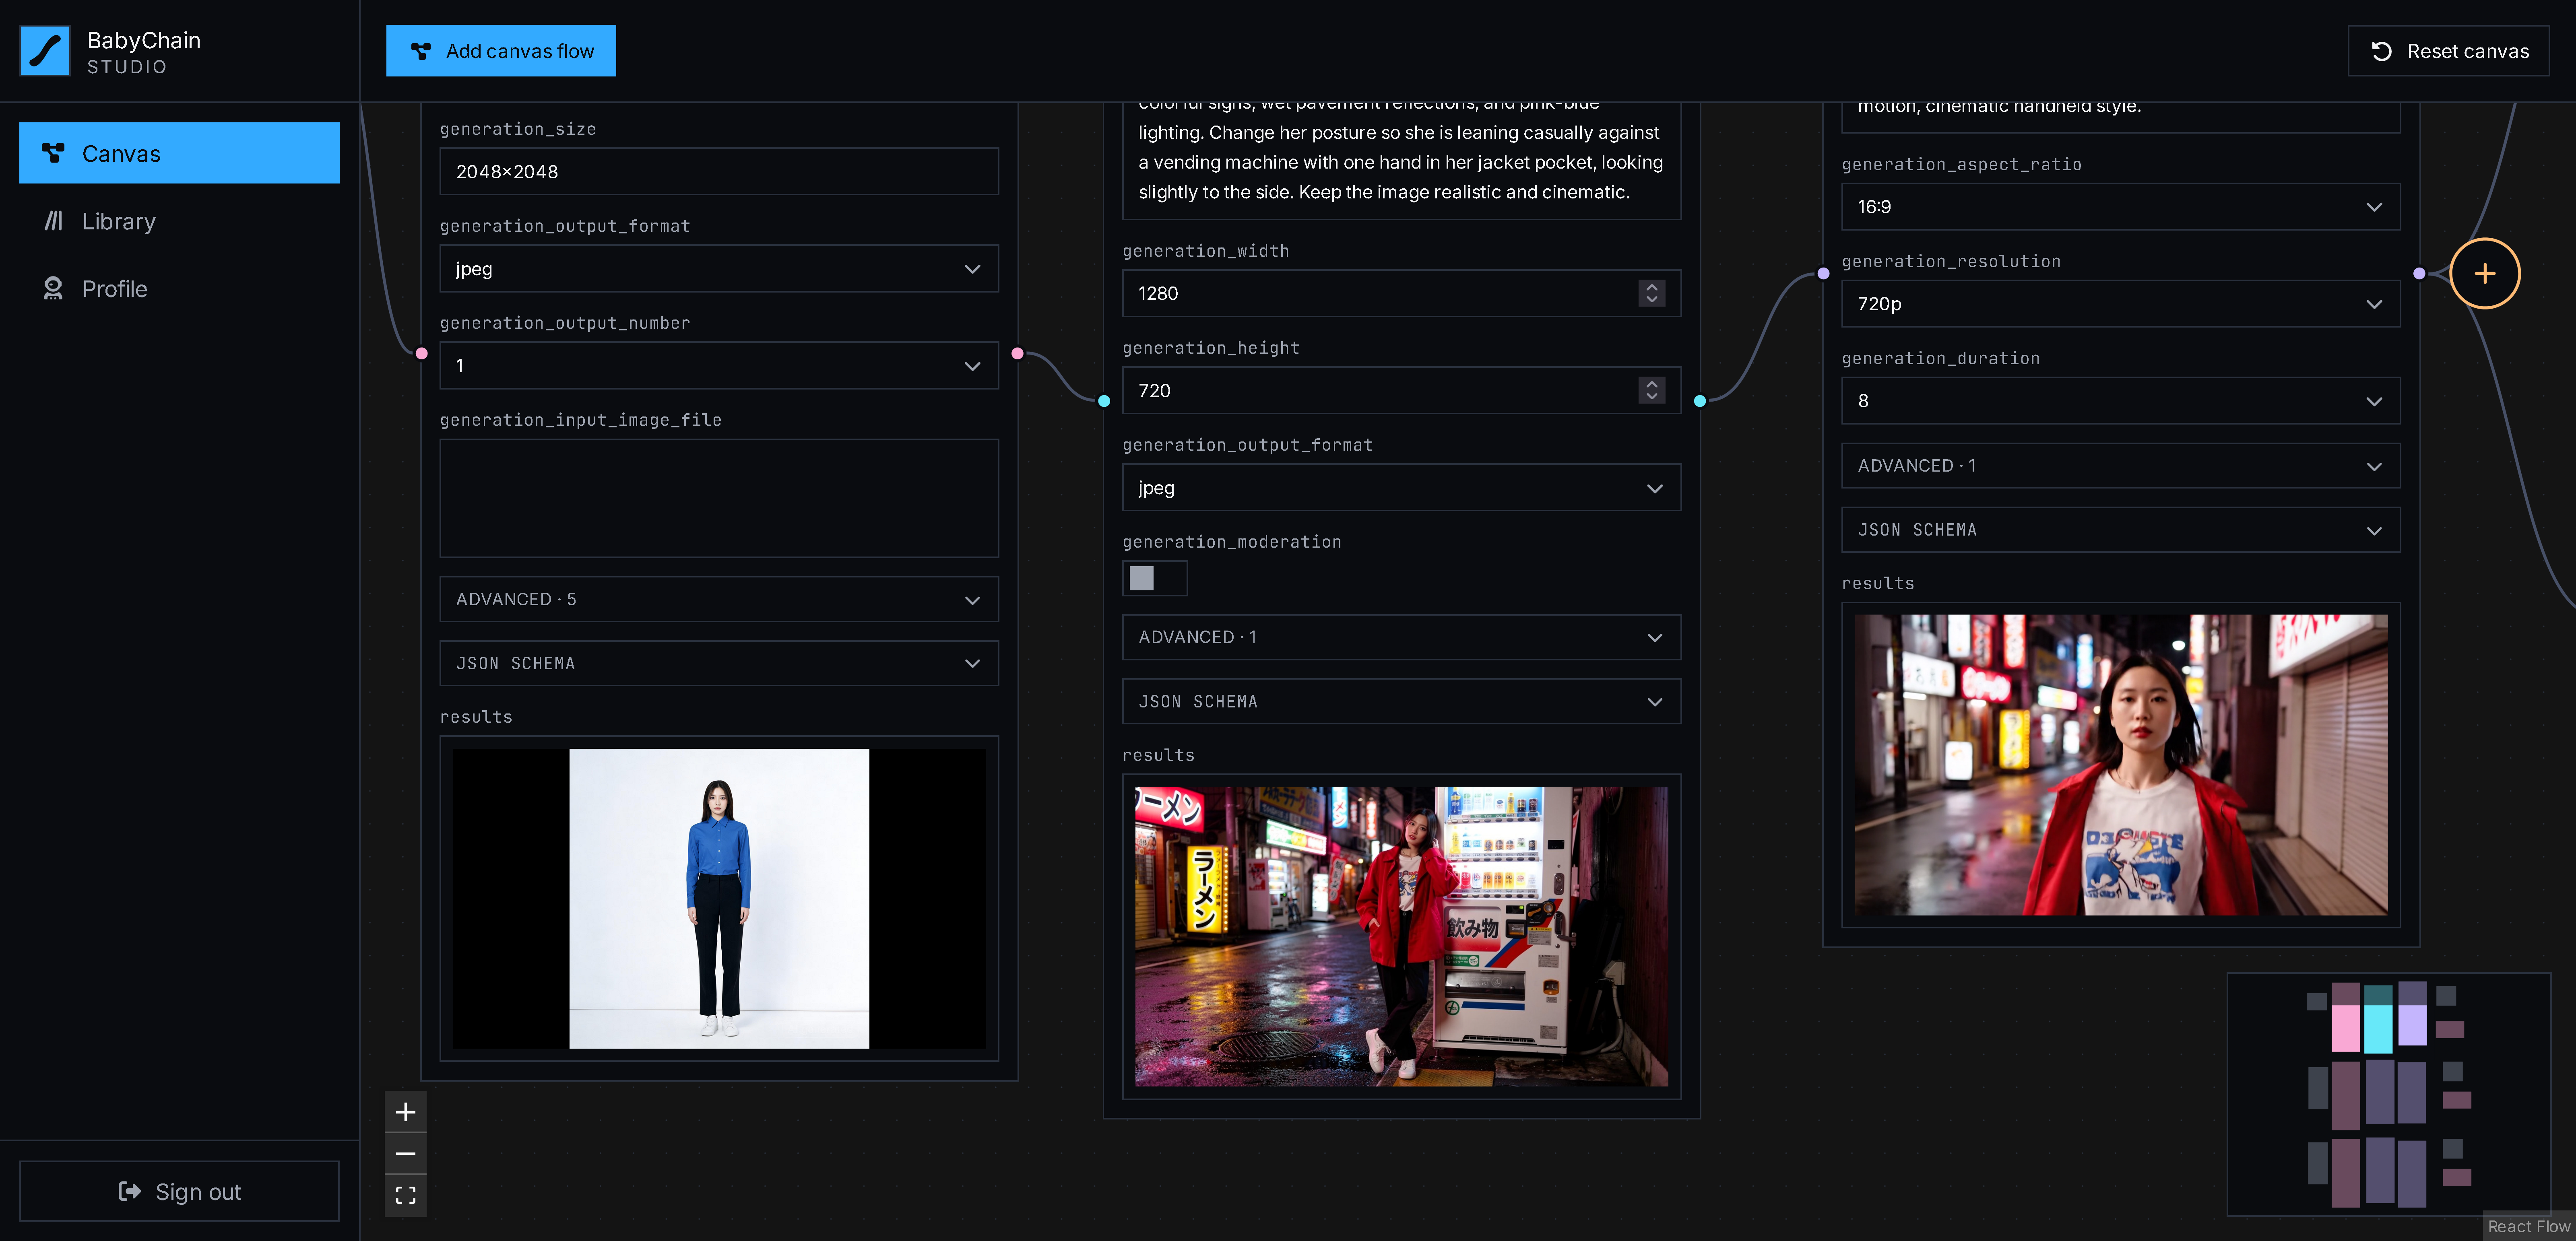Click the empty generation_input_image_file box
Screen dimensions: 2576x1241
(719, 498)
